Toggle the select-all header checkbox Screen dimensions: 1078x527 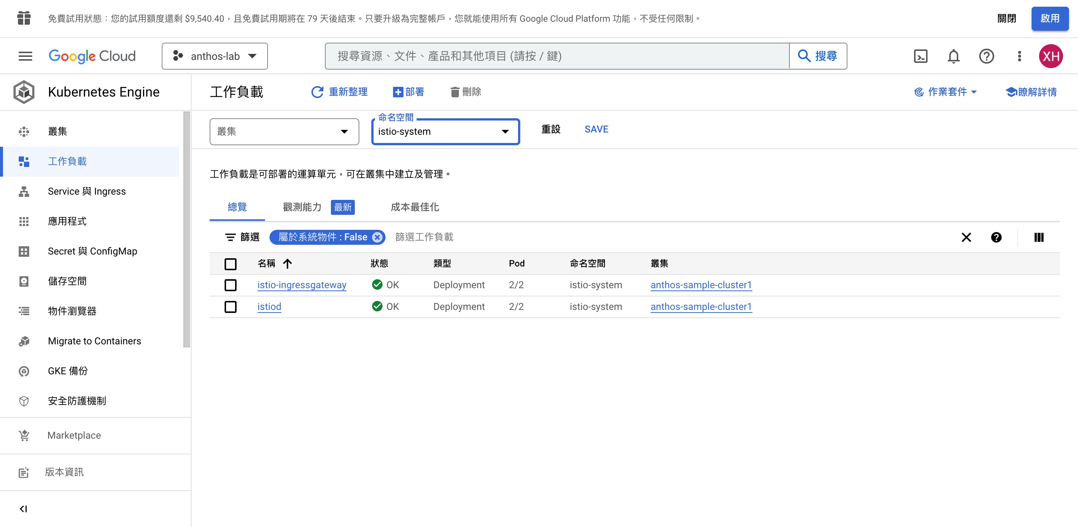[x=230, y=264]
